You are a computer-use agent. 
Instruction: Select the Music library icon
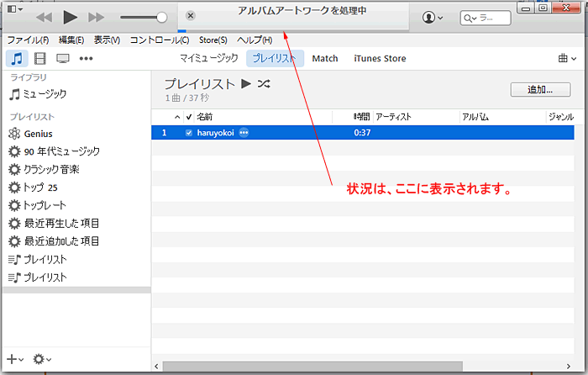tap(17, 59)
